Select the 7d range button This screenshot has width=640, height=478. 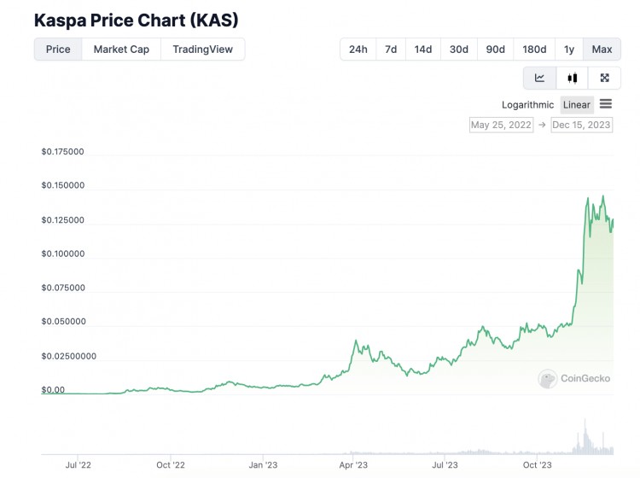tap(391, 50)
